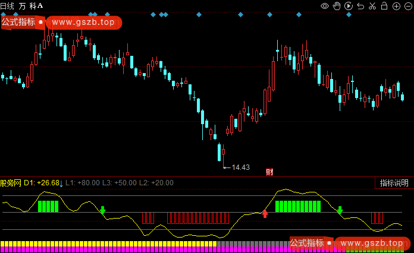414x253 pixels.
Task: Toggle the eye visibility icon in toolbar
Action: coord(325,6)
